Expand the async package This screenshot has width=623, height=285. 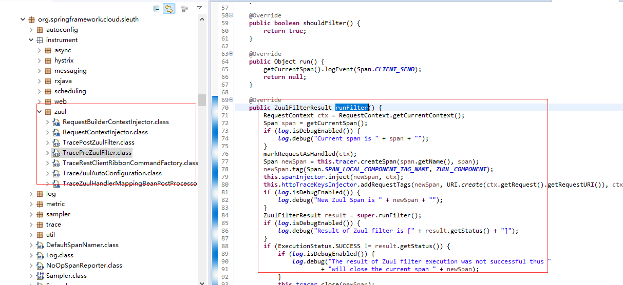click(39, 50)
